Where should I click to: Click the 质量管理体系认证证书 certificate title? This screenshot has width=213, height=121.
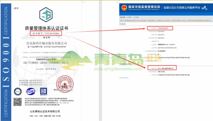tap(47, 28)
